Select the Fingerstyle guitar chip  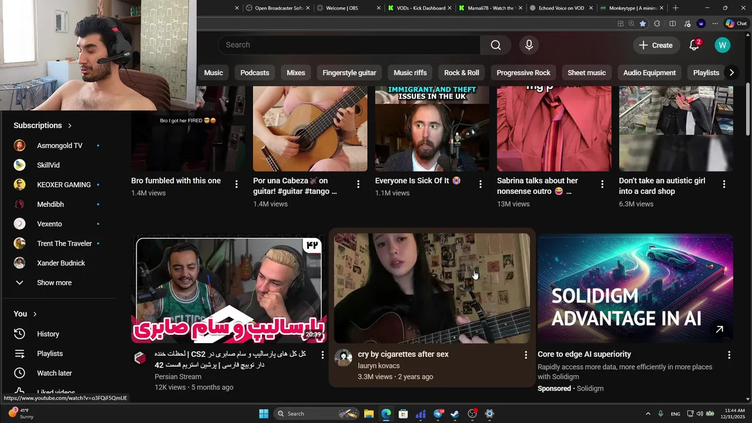[x=349, y=73]
